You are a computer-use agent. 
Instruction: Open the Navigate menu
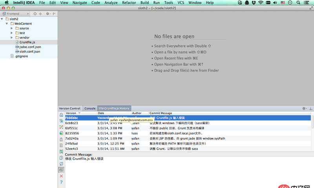tap(80, 3)
